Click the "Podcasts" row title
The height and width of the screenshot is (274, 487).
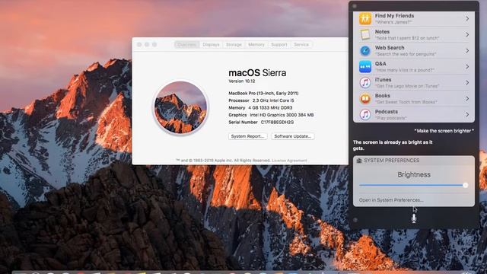coord(386,112)
